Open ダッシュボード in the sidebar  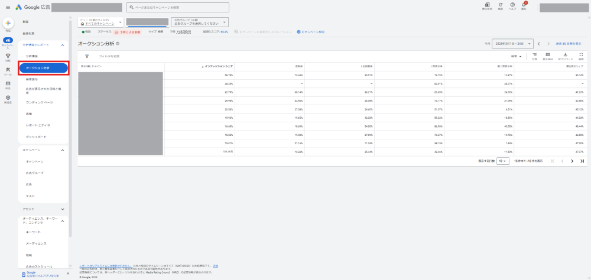[x=36, y=137]
